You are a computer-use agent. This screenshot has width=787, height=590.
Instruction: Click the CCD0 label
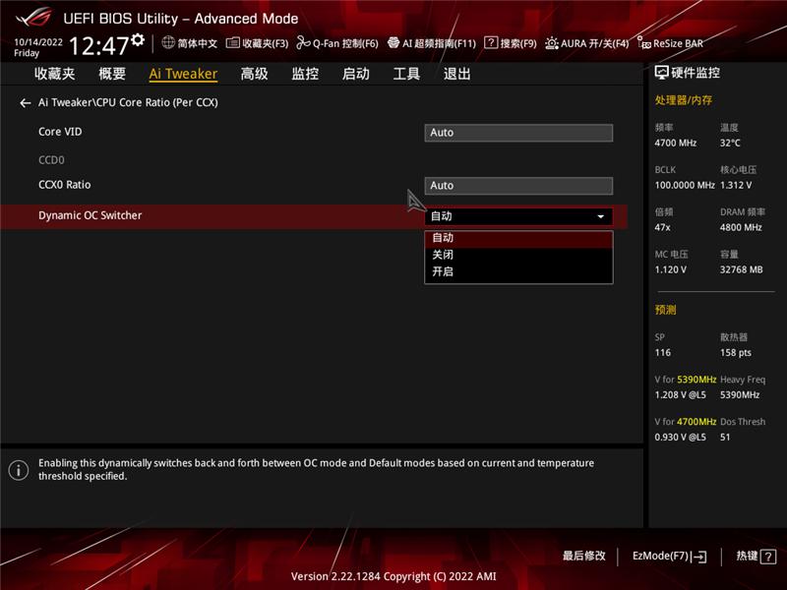coord(51,160)
